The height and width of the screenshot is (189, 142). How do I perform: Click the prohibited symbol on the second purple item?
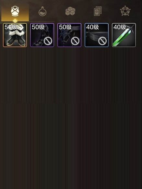pos(75,41)
